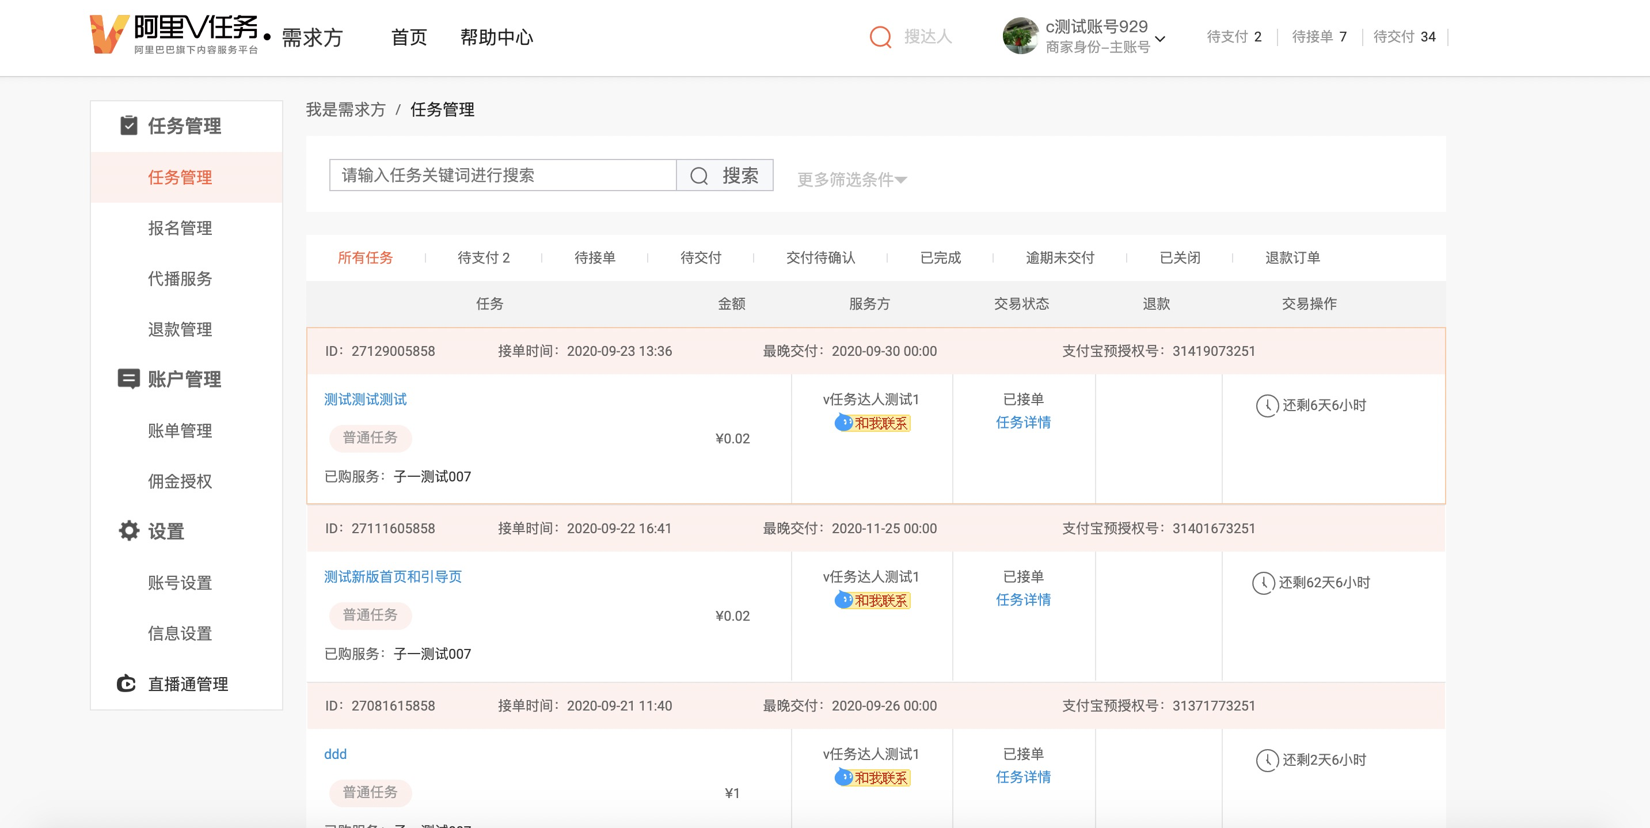Click the 直播通管理 camera icon
This screenshot has width=1650, height=828.
click(126, 683)
